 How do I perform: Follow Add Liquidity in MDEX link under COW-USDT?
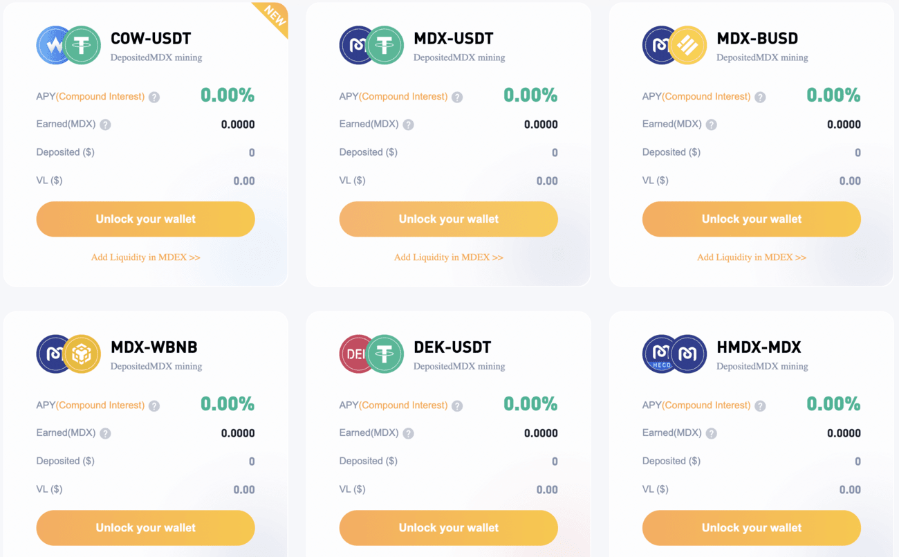pyautogui.click(x=146, y=257)
